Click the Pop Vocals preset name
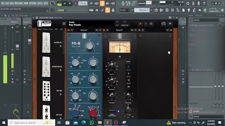The image size is (225, 126). click(75, 25)
